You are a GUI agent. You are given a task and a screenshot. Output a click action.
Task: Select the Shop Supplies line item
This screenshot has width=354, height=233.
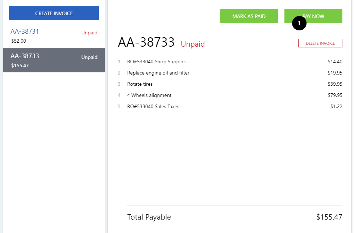[157, 62]
